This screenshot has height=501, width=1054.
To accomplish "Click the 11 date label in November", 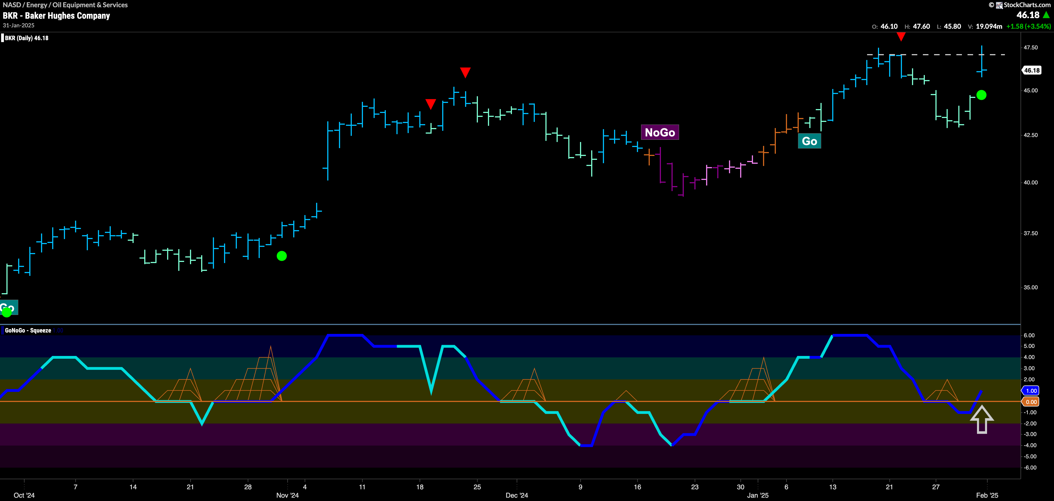I will (362, 487).
